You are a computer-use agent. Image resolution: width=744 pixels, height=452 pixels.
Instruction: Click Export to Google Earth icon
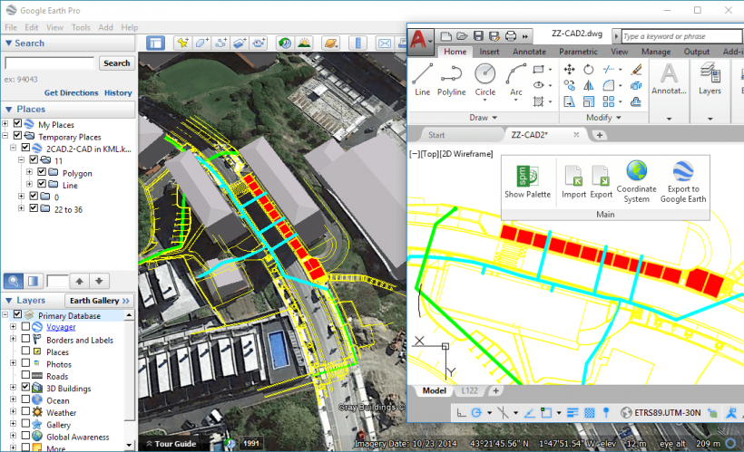coord(682,181)
